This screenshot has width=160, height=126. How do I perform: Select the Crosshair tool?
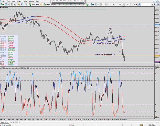106,4
